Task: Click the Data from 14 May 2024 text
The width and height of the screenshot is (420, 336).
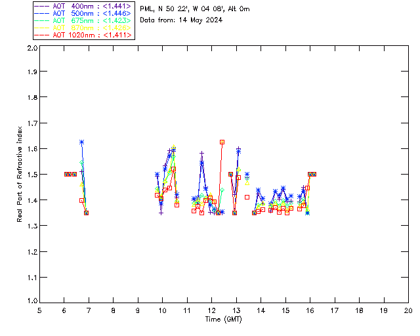Action: (181, 20)
